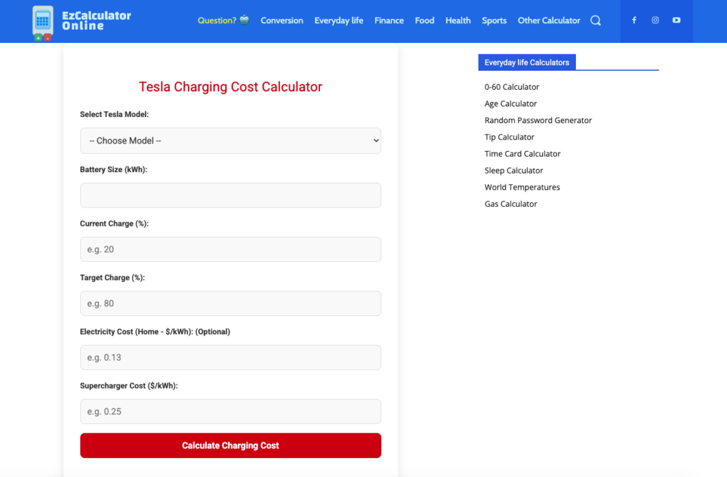Open the Instagram icon
The width and height of the screenshot is (727, 477).
(x=655, y=20)
